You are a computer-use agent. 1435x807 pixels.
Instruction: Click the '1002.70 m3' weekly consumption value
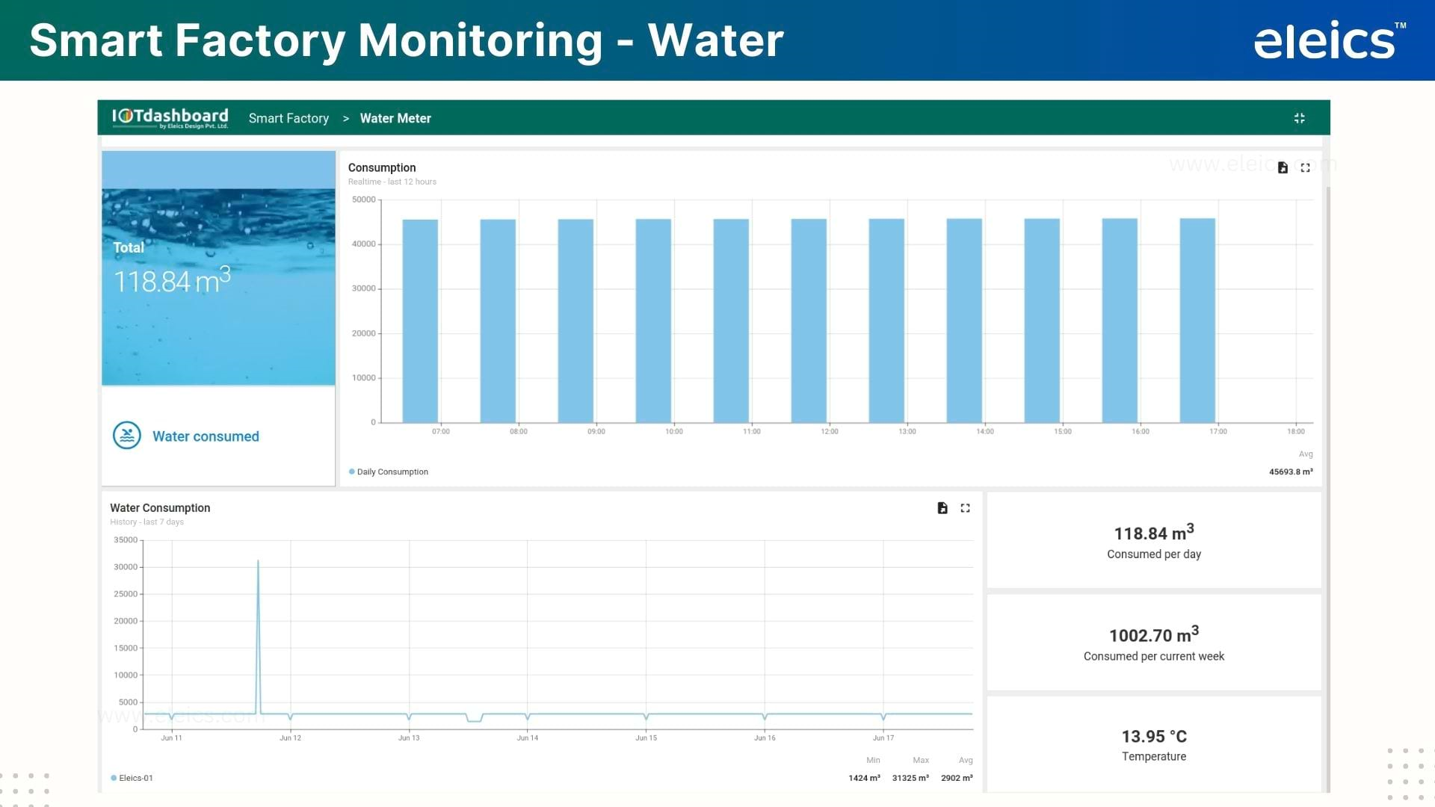(1154, 634)
